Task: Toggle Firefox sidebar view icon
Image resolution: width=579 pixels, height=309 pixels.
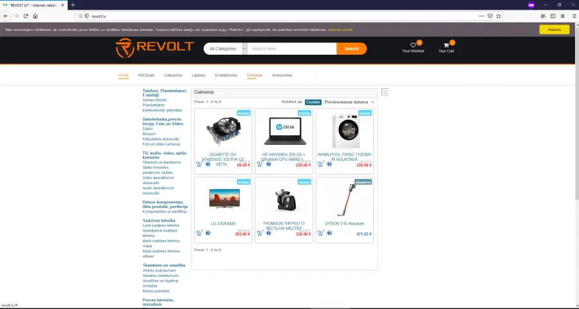Action: point(553,16)
